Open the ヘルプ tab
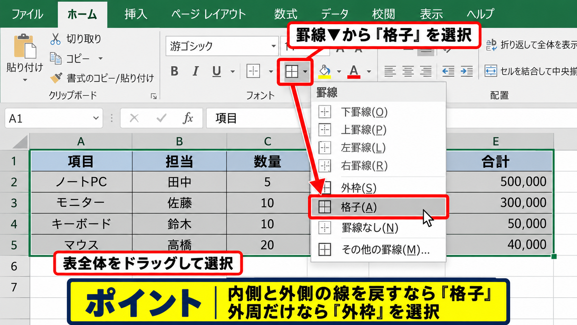Viewport: 577px width, 325px height. coord(480,14)
